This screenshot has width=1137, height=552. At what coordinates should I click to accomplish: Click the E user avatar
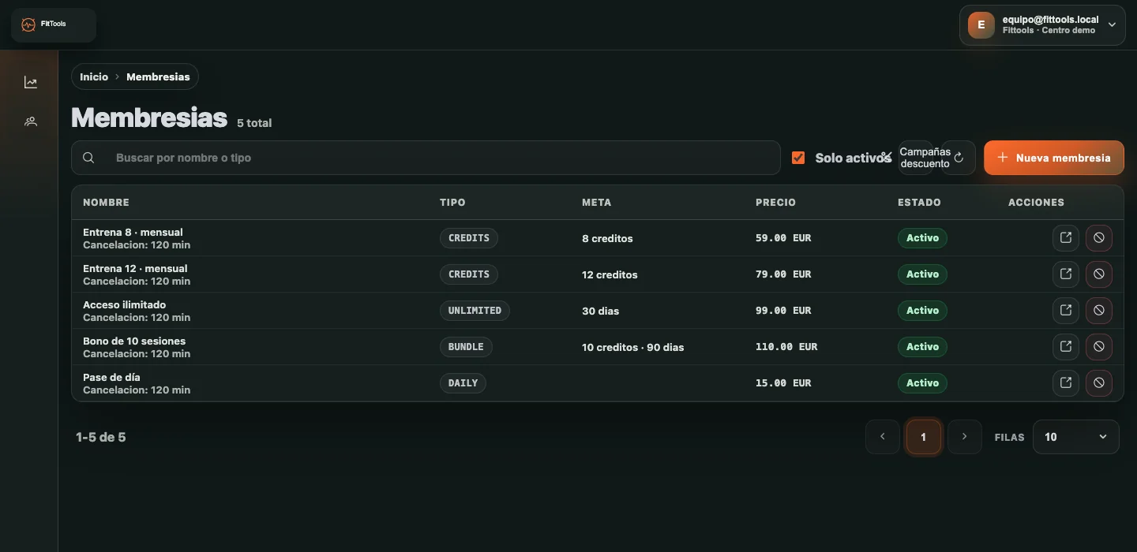pyautogui.click(x=981, y=25)
